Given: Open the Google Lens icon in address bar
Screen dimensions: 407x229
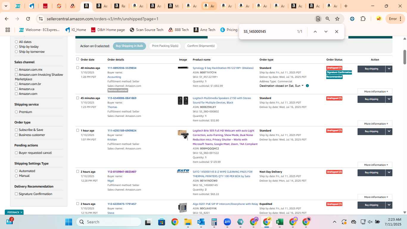Looking at the screenshot, I should 318,19.
